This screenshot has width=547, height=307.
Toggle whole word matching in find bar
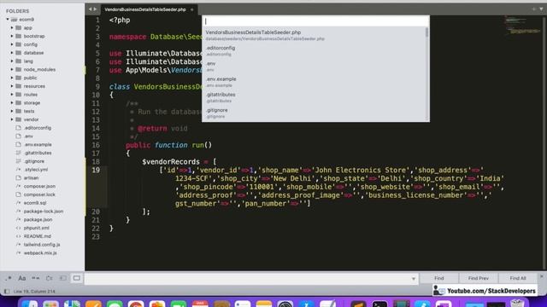[x=36, y=278]
